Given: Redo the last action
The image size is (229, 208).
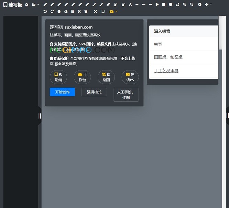Looking at the screenshot, I should (x=52, y=11).
